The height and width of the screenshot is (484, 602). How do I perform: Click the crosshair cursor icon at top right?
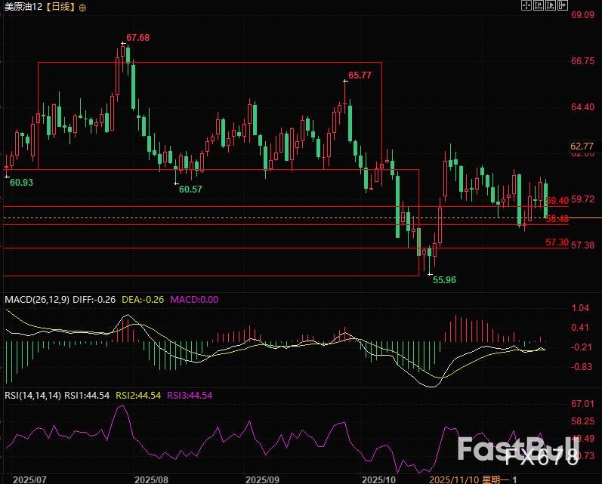(526, 5)
